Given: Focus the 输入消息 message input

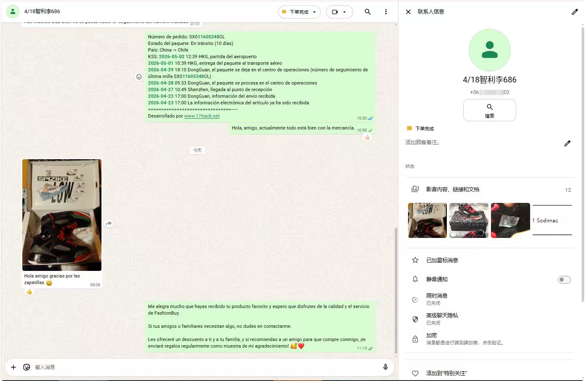Looking at the screenshot, I should point(206,367).
